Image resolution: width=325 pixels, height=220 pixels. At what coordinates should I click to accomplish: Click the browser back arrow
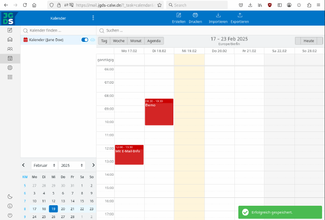[x=6, y=5]
